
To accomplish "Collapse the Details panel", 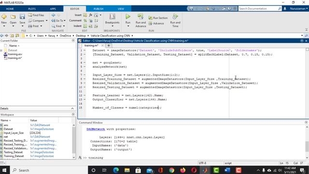I will 72,108.
